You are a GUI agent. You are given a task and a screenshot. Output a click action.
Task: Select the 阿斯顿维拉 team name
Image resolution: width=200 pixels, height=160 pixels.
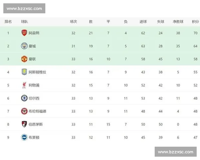coord(37,72)
